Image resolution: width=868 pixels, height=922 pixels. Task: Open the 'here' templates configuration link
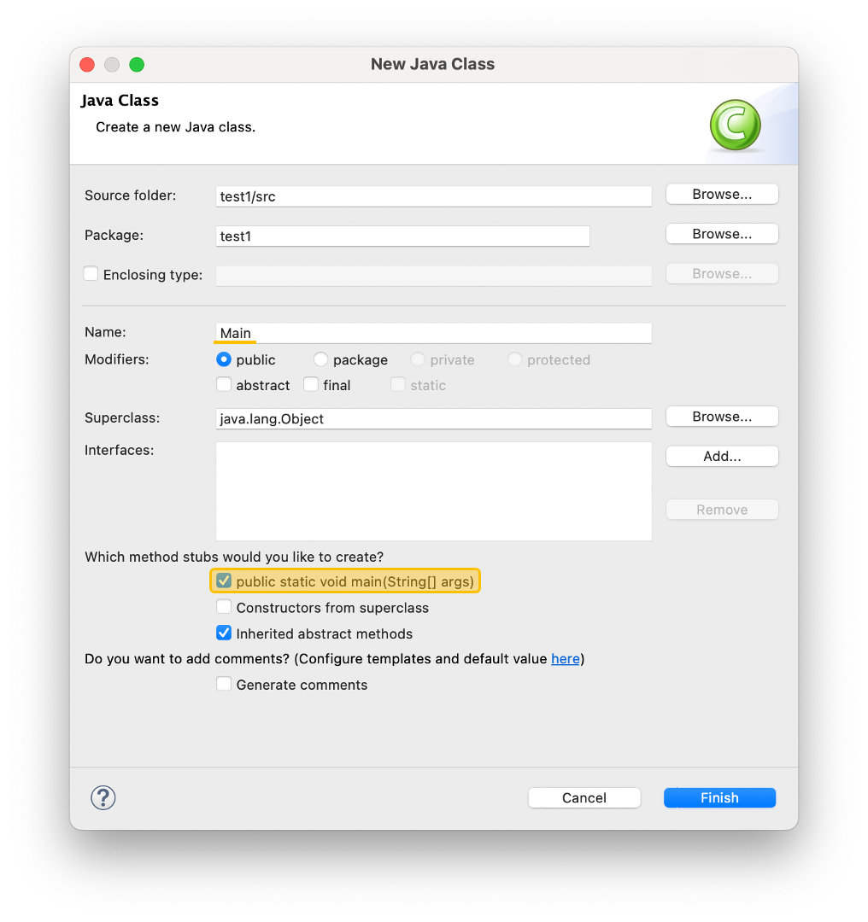(x=565, y=659)
